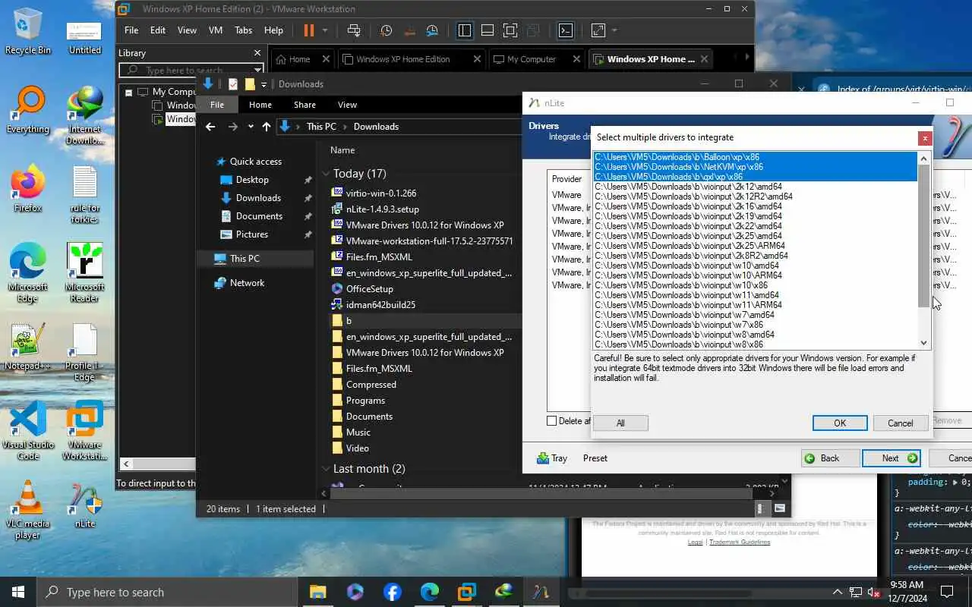Sort by Name column header
Viewport: 972px width, 607px height.
342,150
